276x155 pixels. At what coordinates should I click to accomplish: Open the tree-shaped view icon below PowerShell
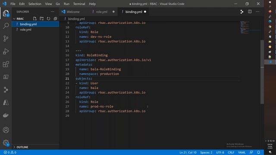(x=6, y=90)
